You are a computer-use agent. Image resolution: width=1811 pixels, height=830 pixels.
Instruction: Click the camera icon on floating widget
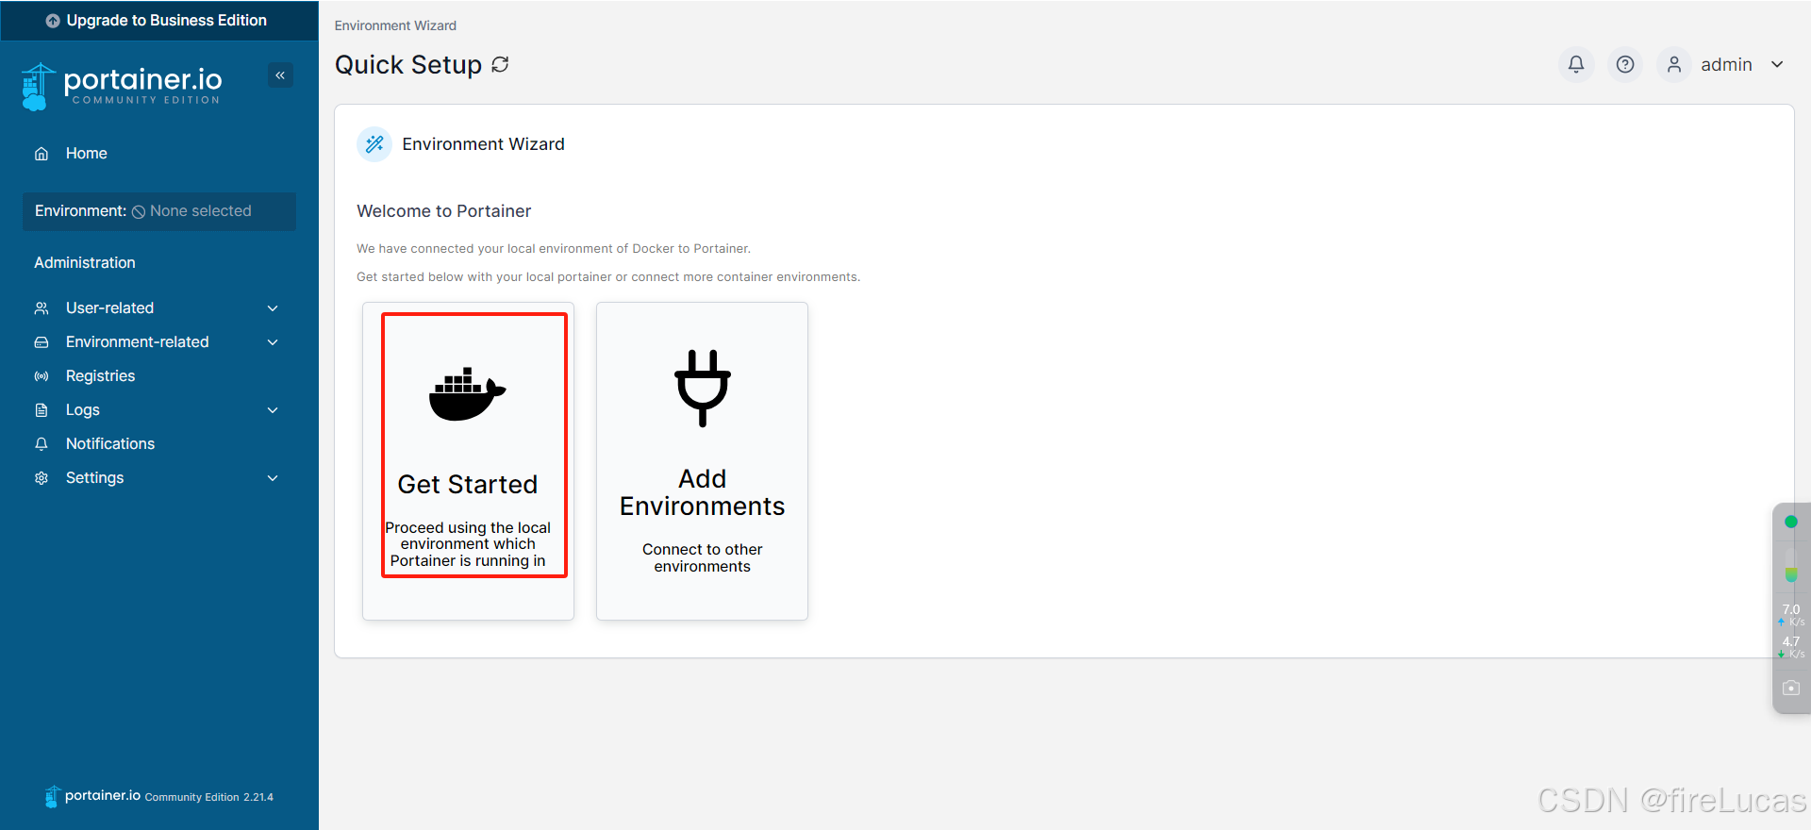(x=1791, y=689)
